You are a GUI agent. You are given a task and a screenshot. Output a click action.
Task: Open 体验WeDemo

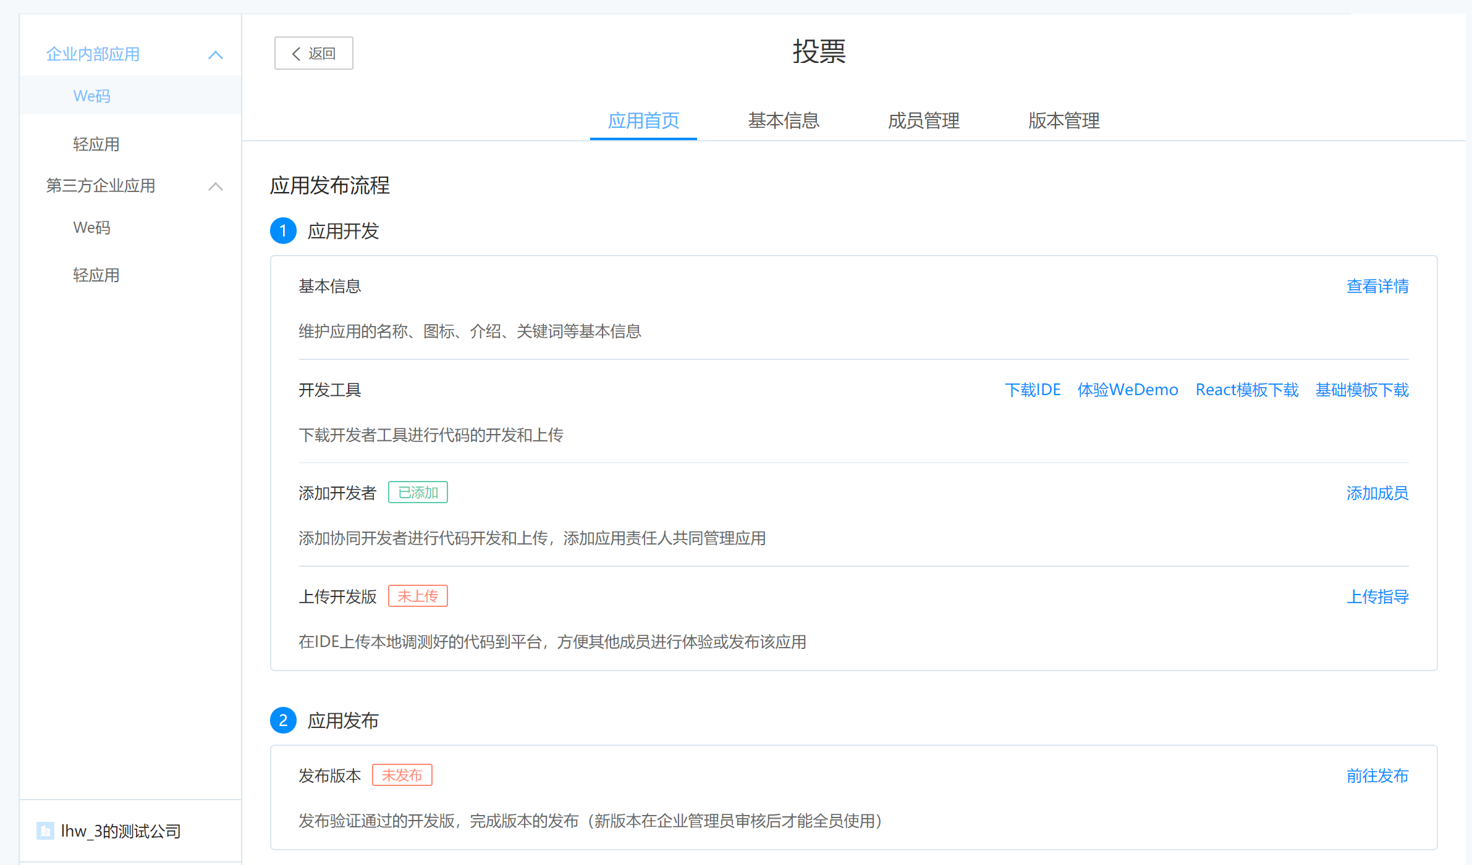pyautogui.click(x=1127, y=390)
